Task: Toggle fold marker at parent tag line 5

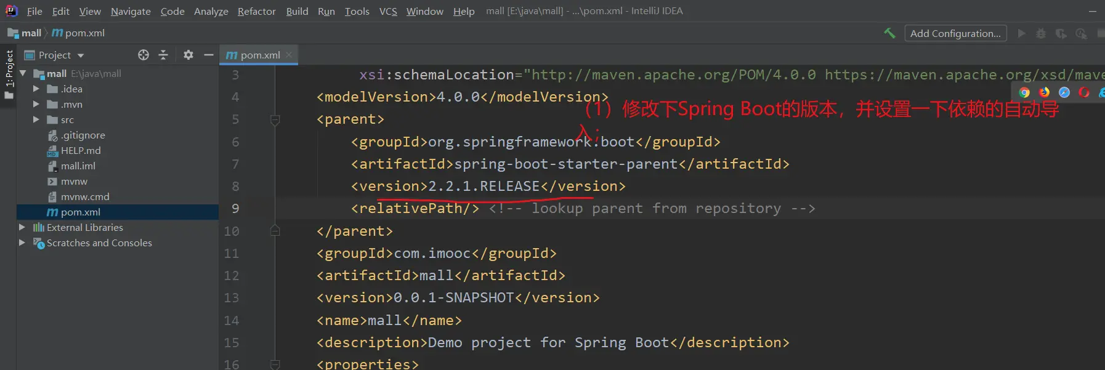Action: tap(275, 119)
